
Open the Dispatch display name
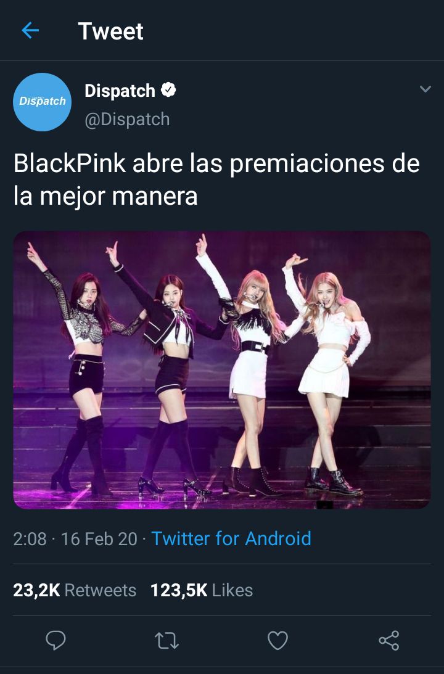click(120, 91)
